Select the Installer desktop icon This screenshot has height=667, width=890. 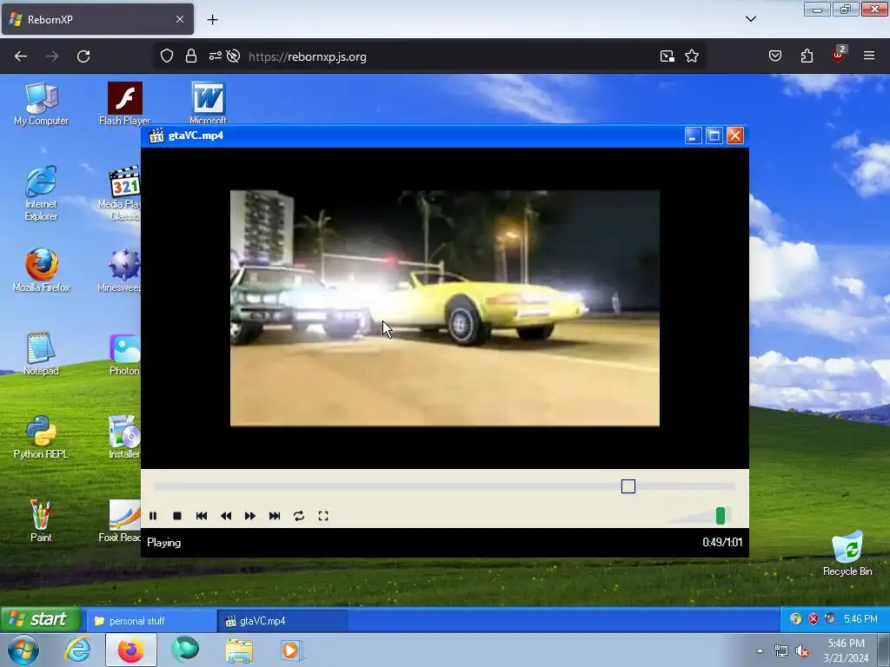pos(124,438)
